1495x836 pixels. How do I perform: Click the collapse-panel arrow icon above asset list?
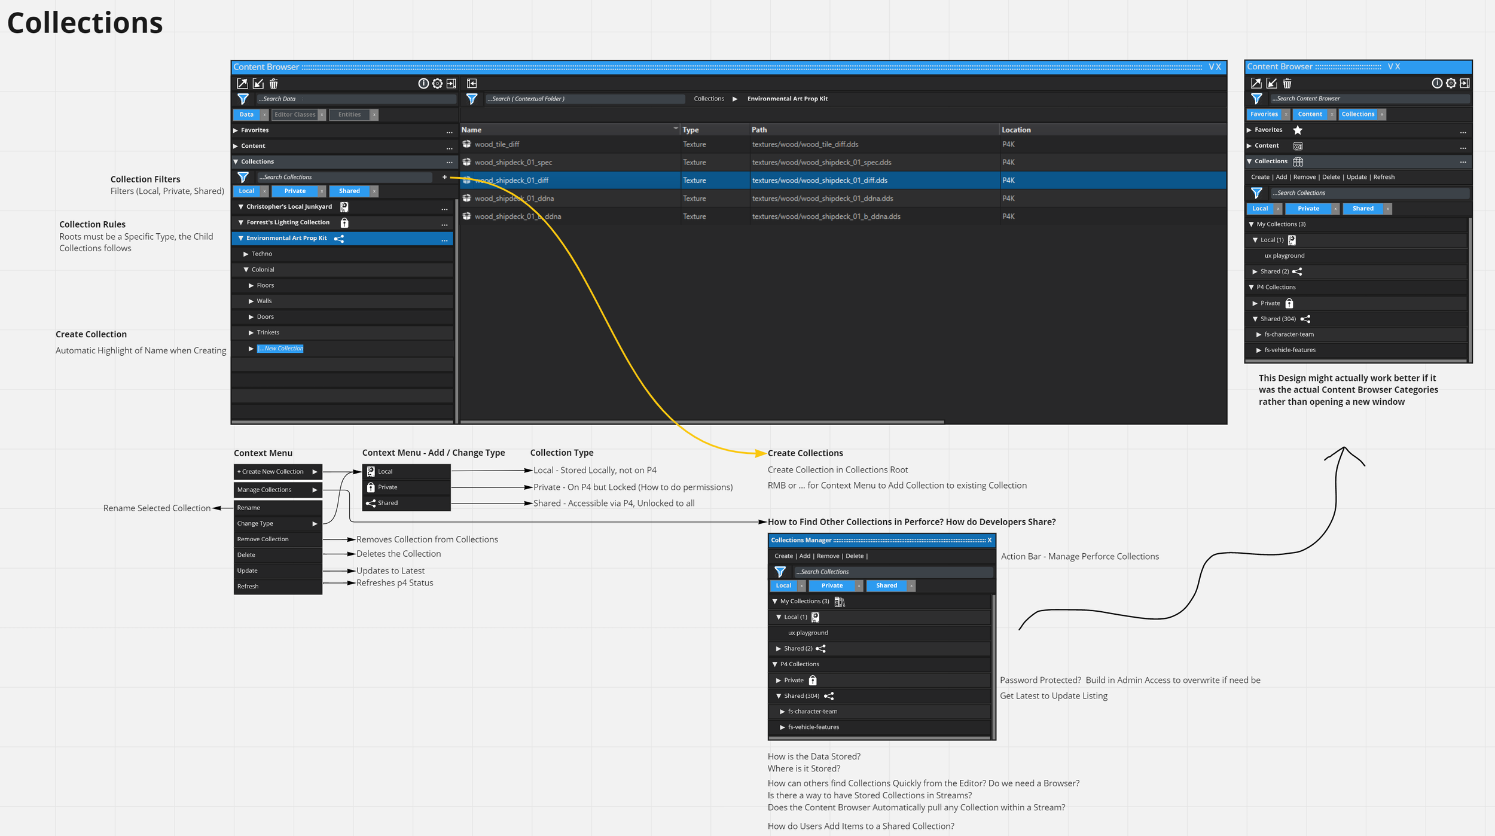[x=472, y=84]
